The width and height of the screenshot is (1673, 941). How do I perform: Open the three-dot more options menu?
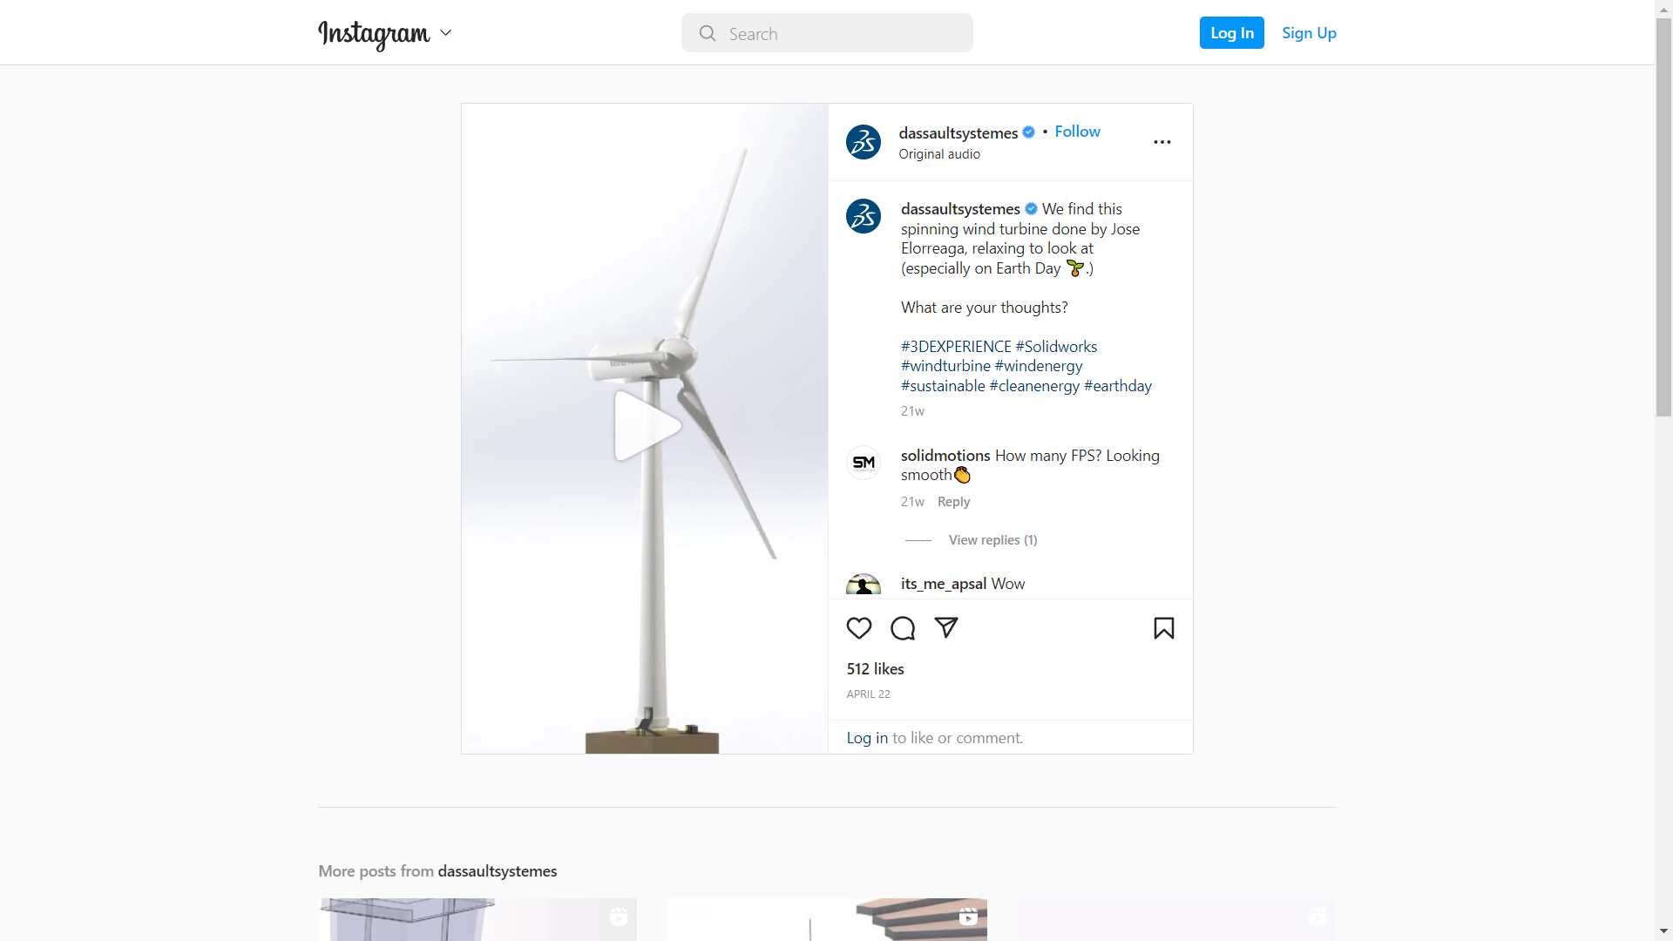1162,142
